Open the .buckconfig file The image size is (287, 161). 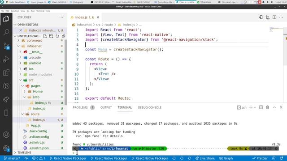[38, 131]
